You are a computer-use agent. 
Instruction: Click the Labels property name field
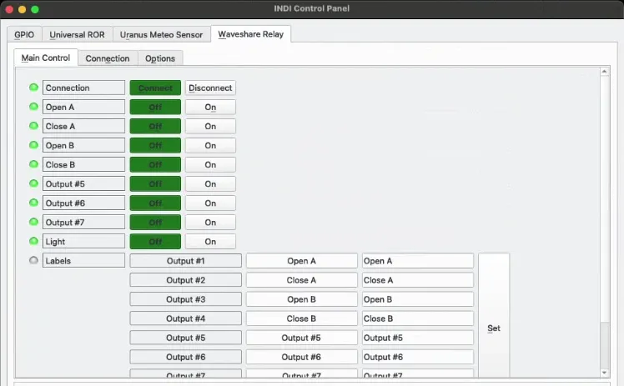pyautogui.click(x=83, y=261)
